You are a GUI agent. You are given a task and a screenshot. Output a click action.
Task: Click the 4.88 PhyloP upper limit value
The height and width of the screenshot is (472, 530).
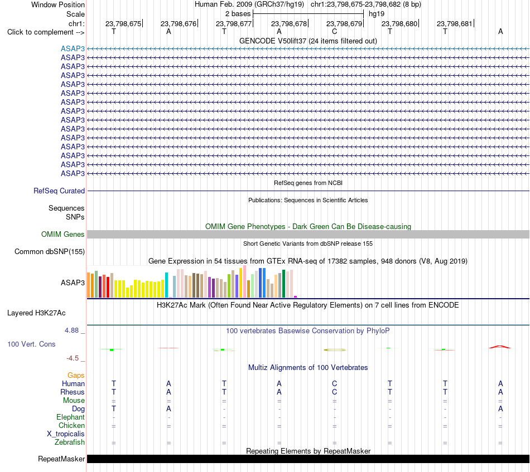click(71, 330)
